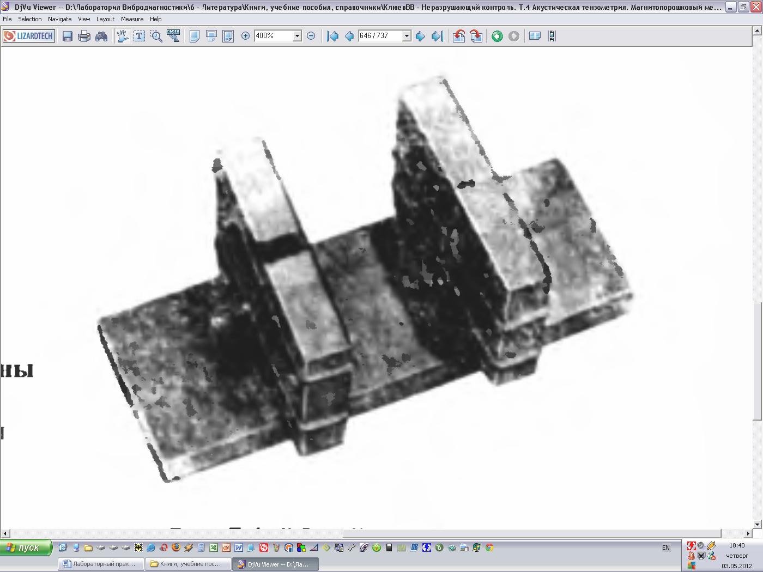Image resolution: width=763 pixels, height=572 pixels.
Task: Click the vertical scrollbar thumb
Action: [758, 360]
